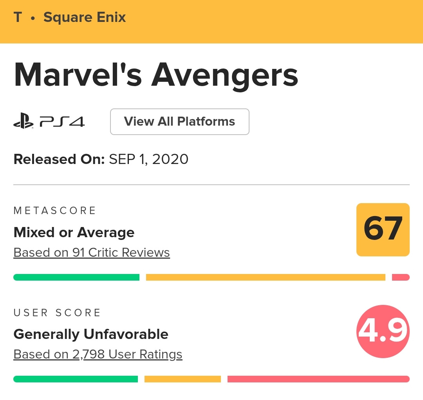Click the red 4.9 user score circle
The height and width of the screenshot is (400, 423).
coord(383,332)
